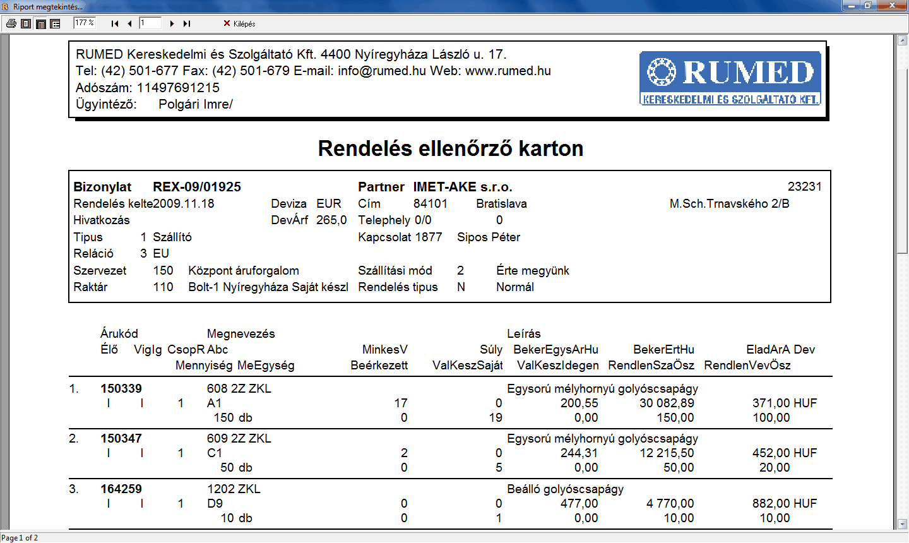The height and width of the screenshot is (543, 909).
Task: Click the vertical scrollbar down arrow
Action: pyautogui.click(x=902, y=524)
